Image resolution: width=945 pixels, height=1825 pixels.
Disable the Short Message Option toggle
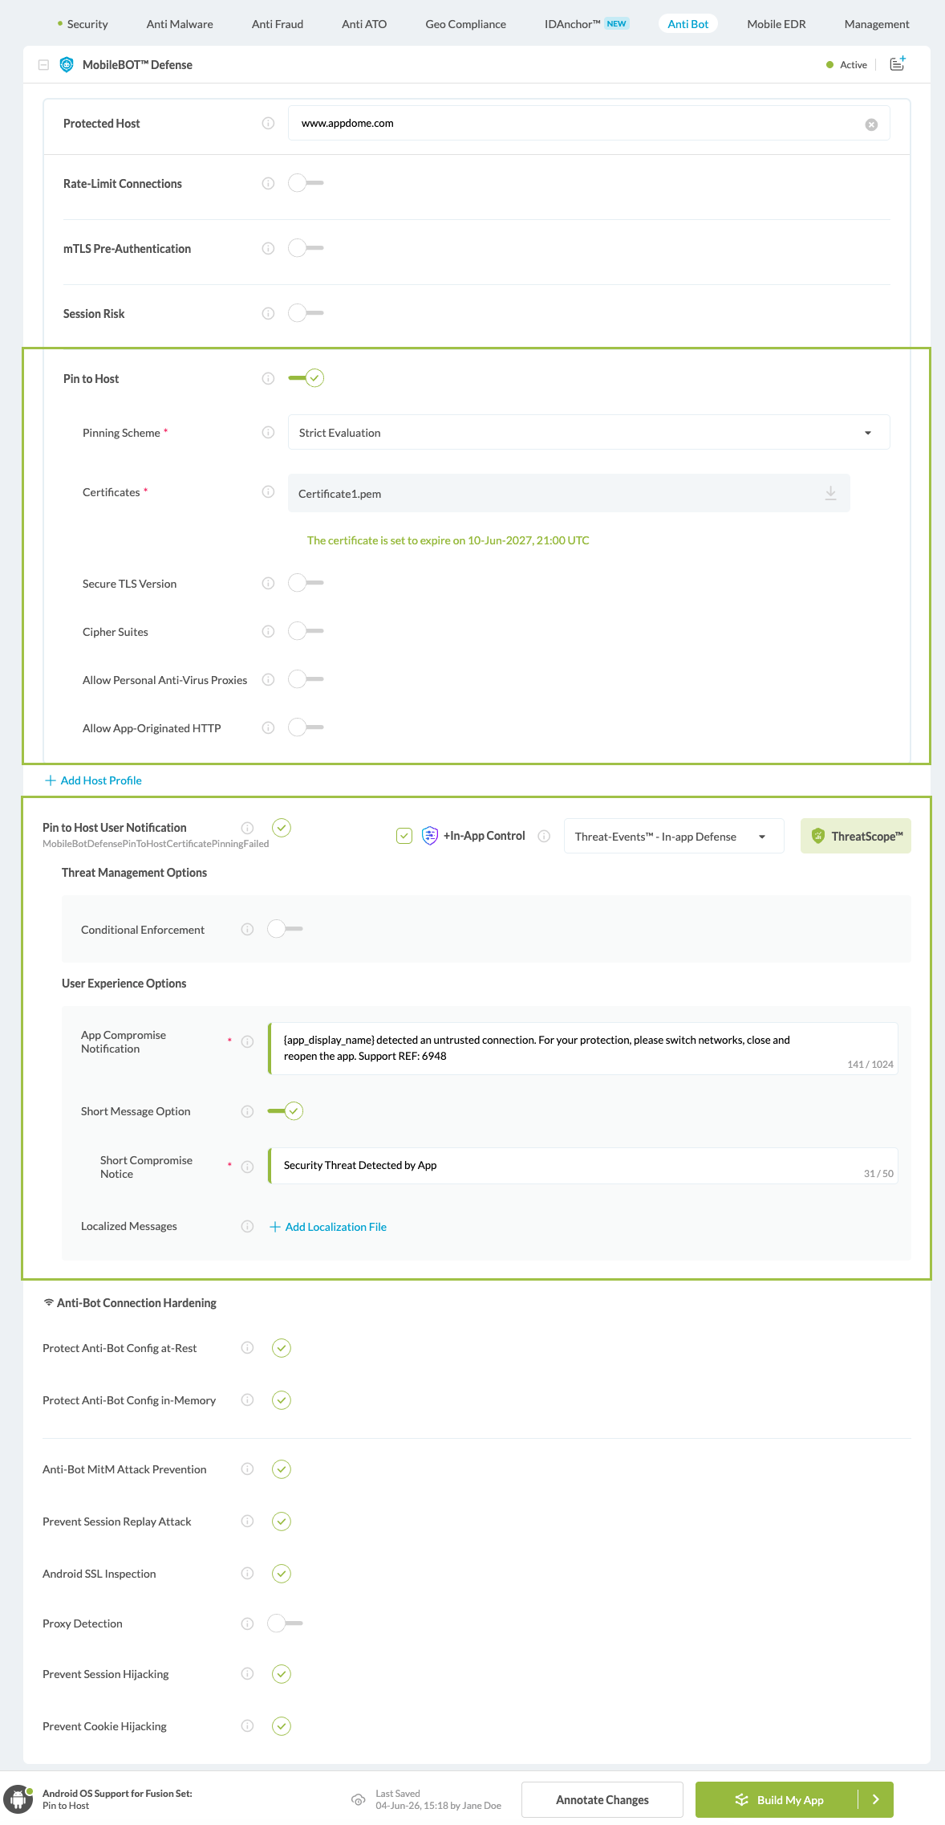point(285,1111)
